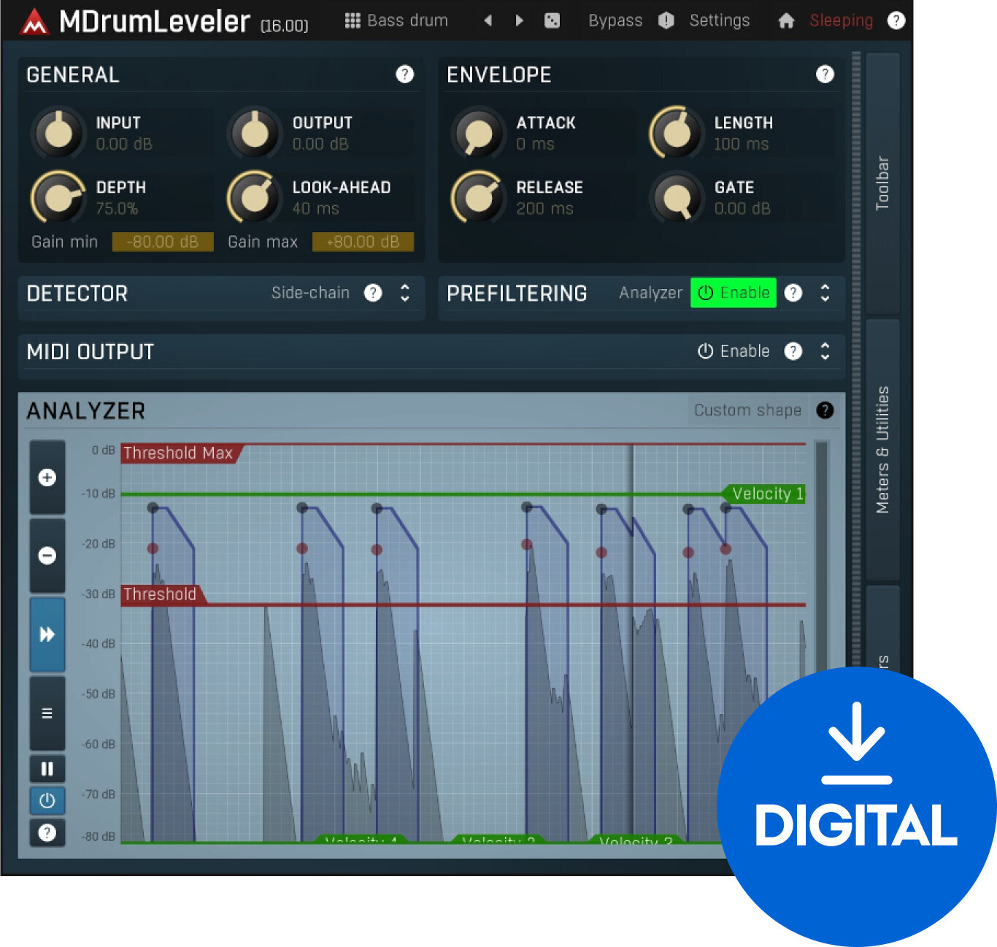Toggle the analyzer power button

[x=47, y=801]
